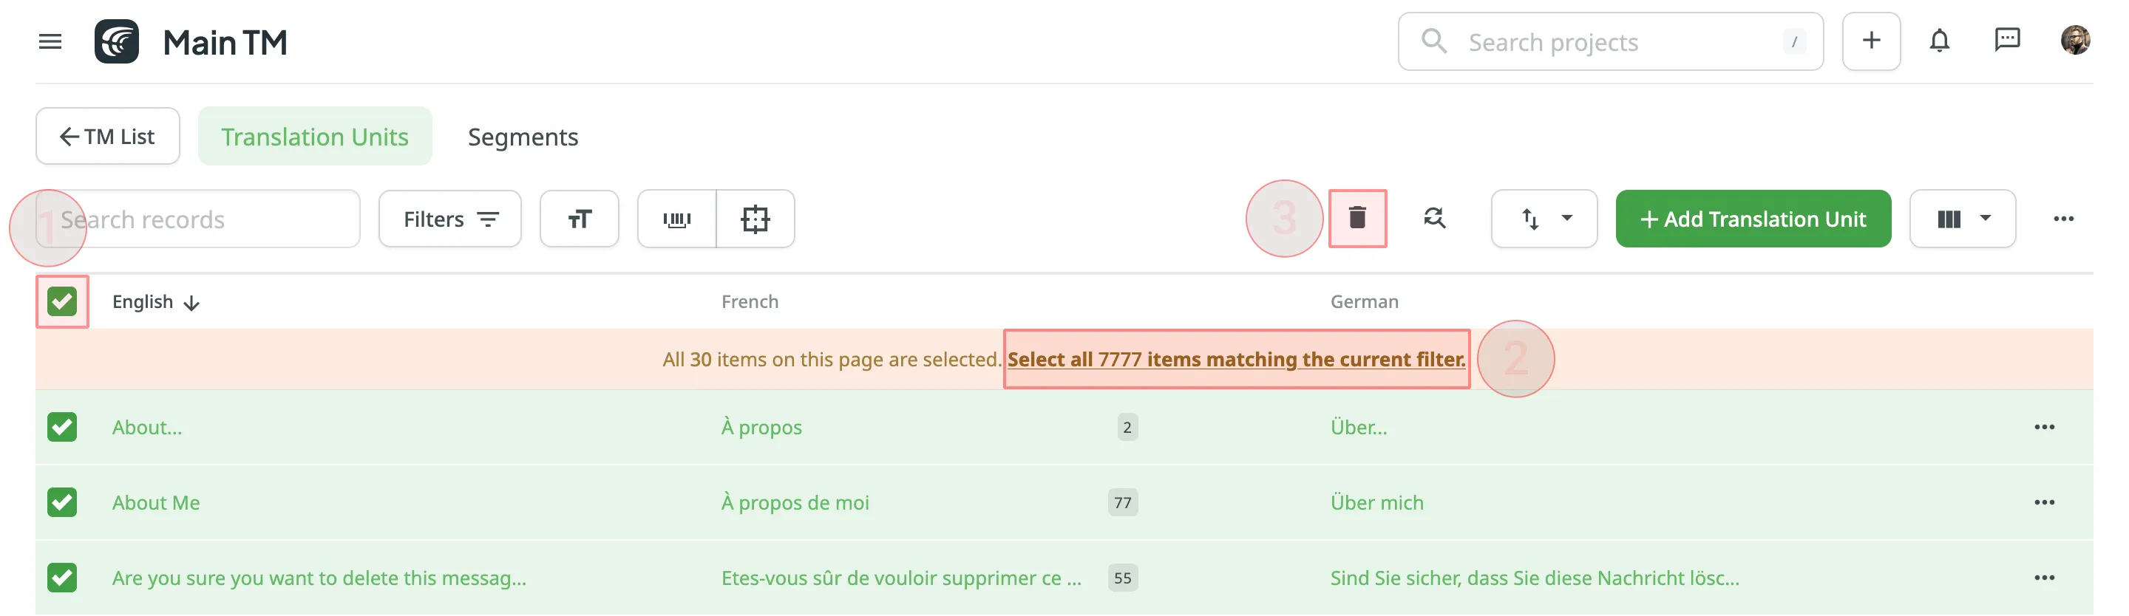The width and height of the screenshot is (2129, 616).
Task: Select the text size icon
Action: point(580,219)
